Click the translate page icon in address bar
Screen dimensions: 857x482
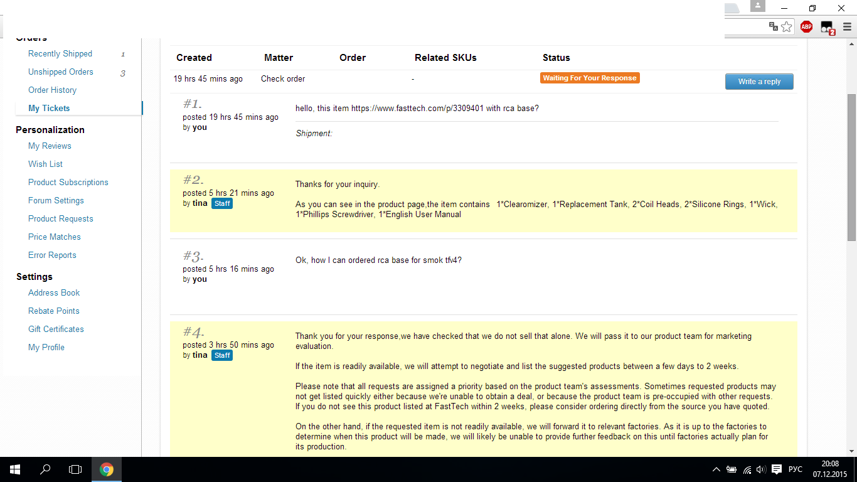click(x=774, y=26)
